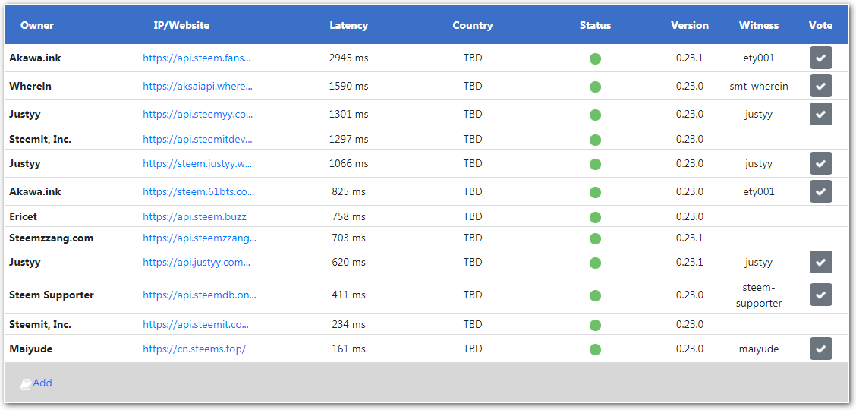856x410 pixels.
Task: Click status dot on the 234 ms row
Action: pyautogui.click(x=595, y=325)
